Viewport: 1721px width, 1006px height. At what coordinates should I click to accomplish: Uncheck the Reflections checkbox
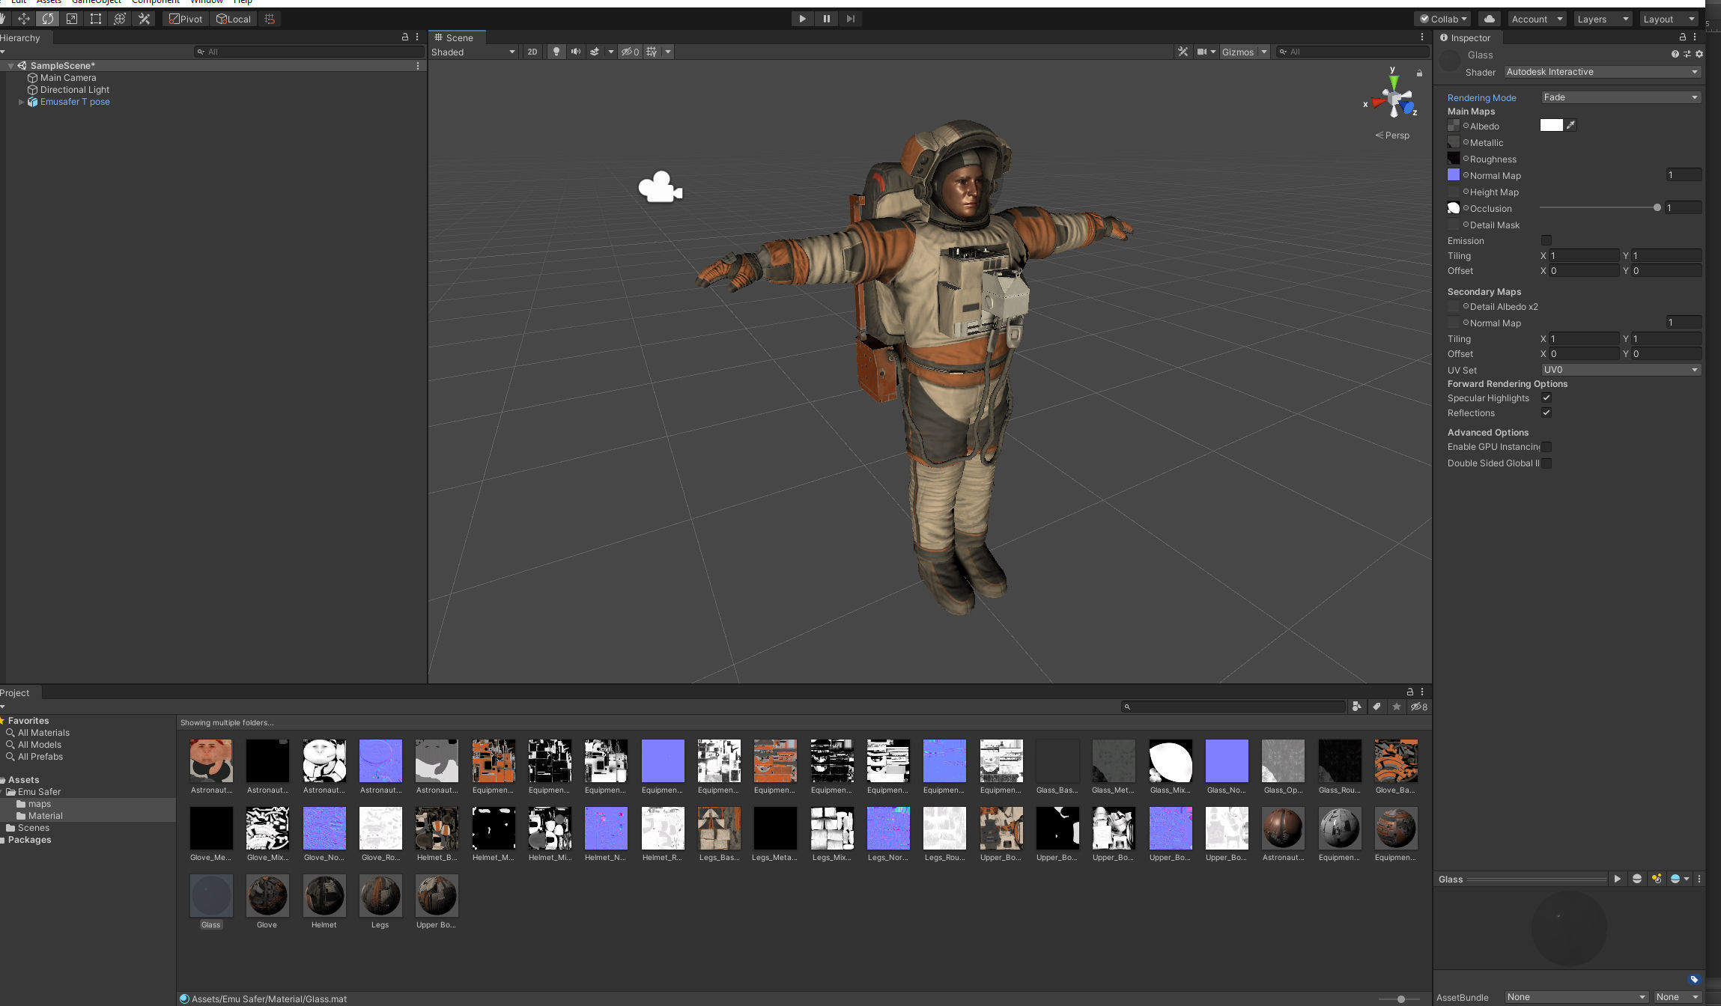(x=1546, y=412)
